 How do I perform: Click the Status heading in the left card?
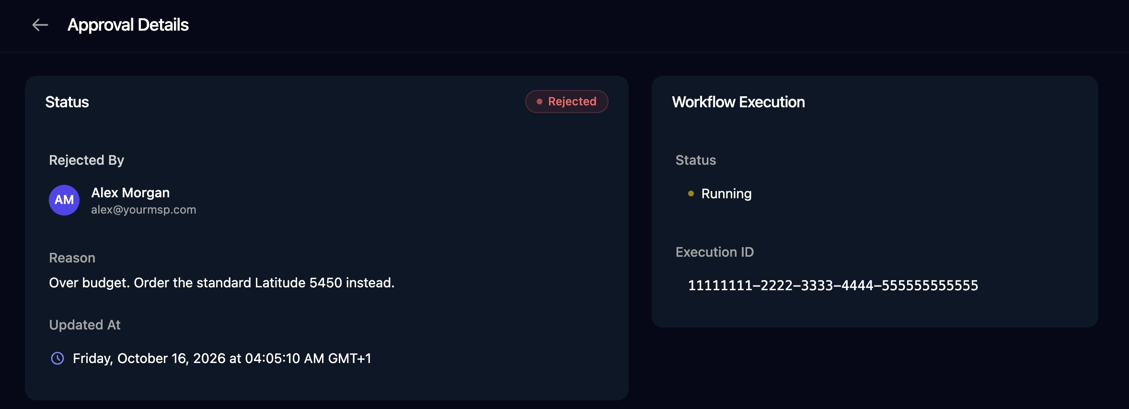[x=67, y=102]
